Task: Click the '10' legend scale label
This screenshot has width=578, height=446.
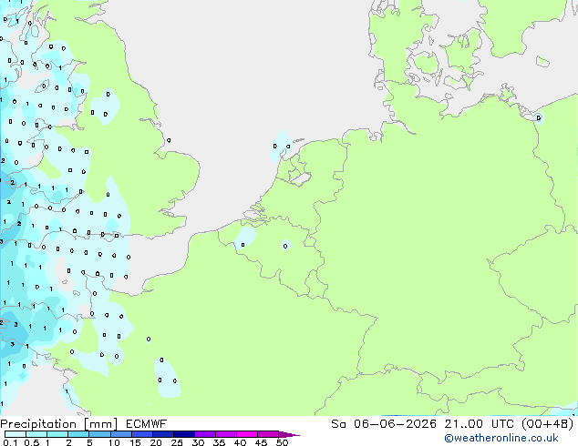Action: (x=114, y=442)
